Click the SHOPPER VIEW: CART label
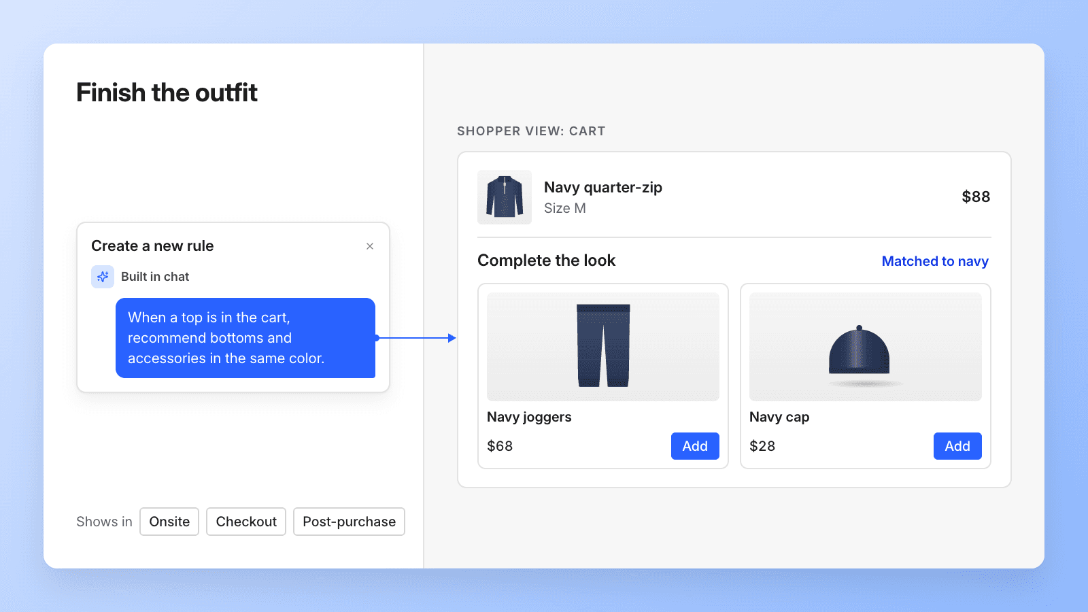 [531, 131]
